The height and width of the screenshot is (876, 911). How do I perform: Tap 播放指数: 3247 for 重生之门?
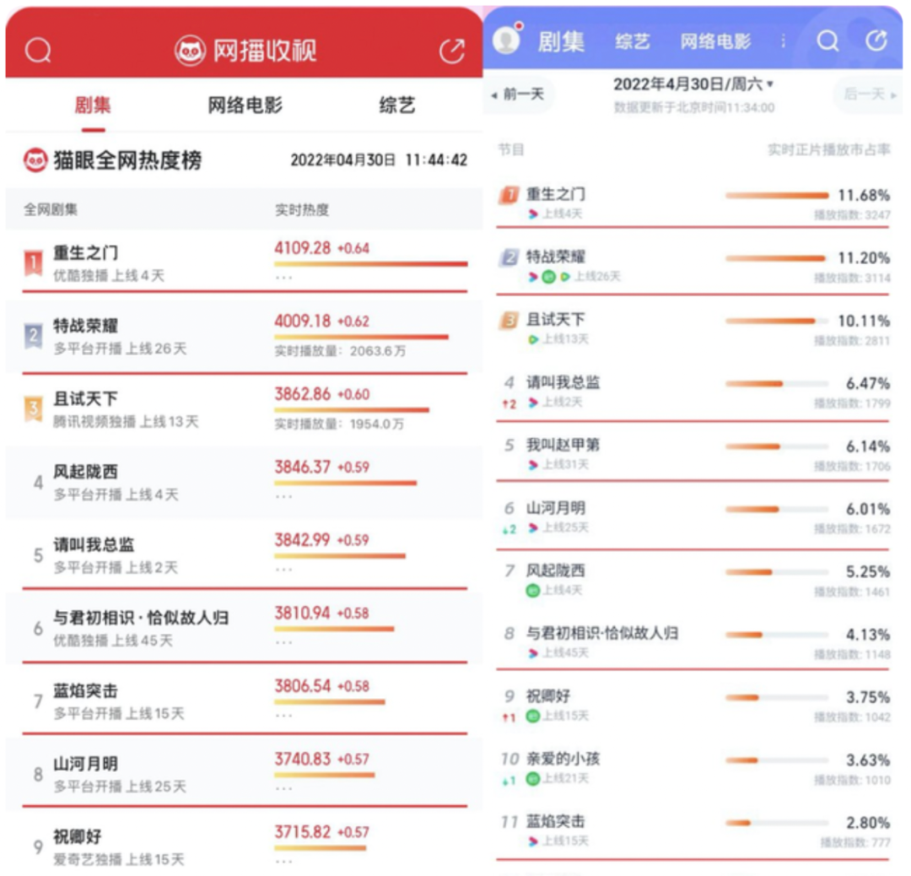pos(852,215)
